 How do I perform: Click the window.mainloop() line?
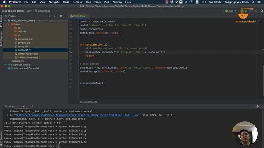coord(92,83)
